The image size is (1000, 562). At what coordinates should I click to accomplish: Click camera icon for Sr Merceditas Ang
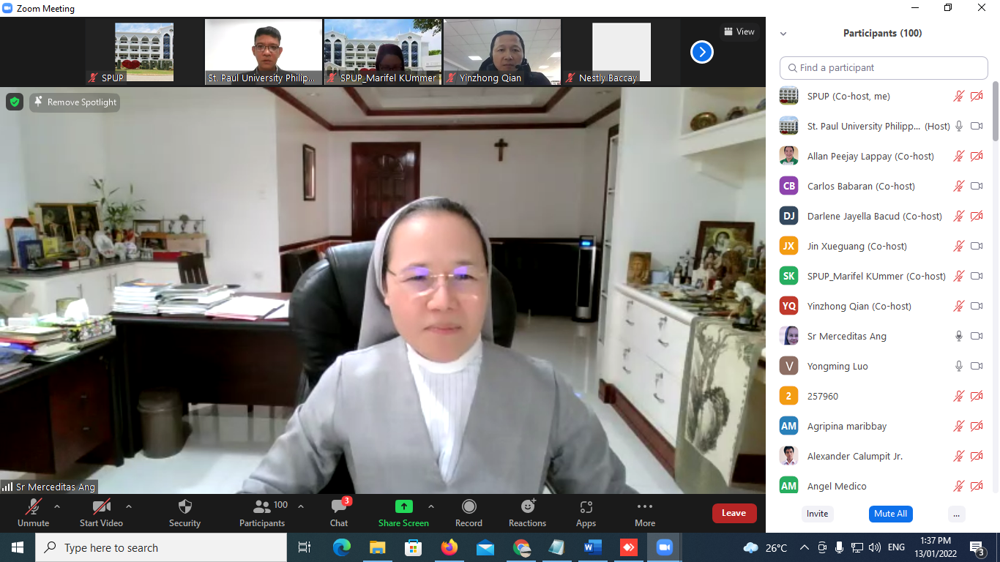(977, 336)
